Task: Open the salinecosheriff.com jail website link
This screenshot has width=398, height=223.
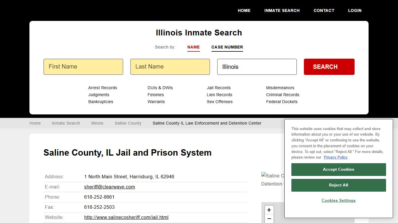Action: pos(126,217)
